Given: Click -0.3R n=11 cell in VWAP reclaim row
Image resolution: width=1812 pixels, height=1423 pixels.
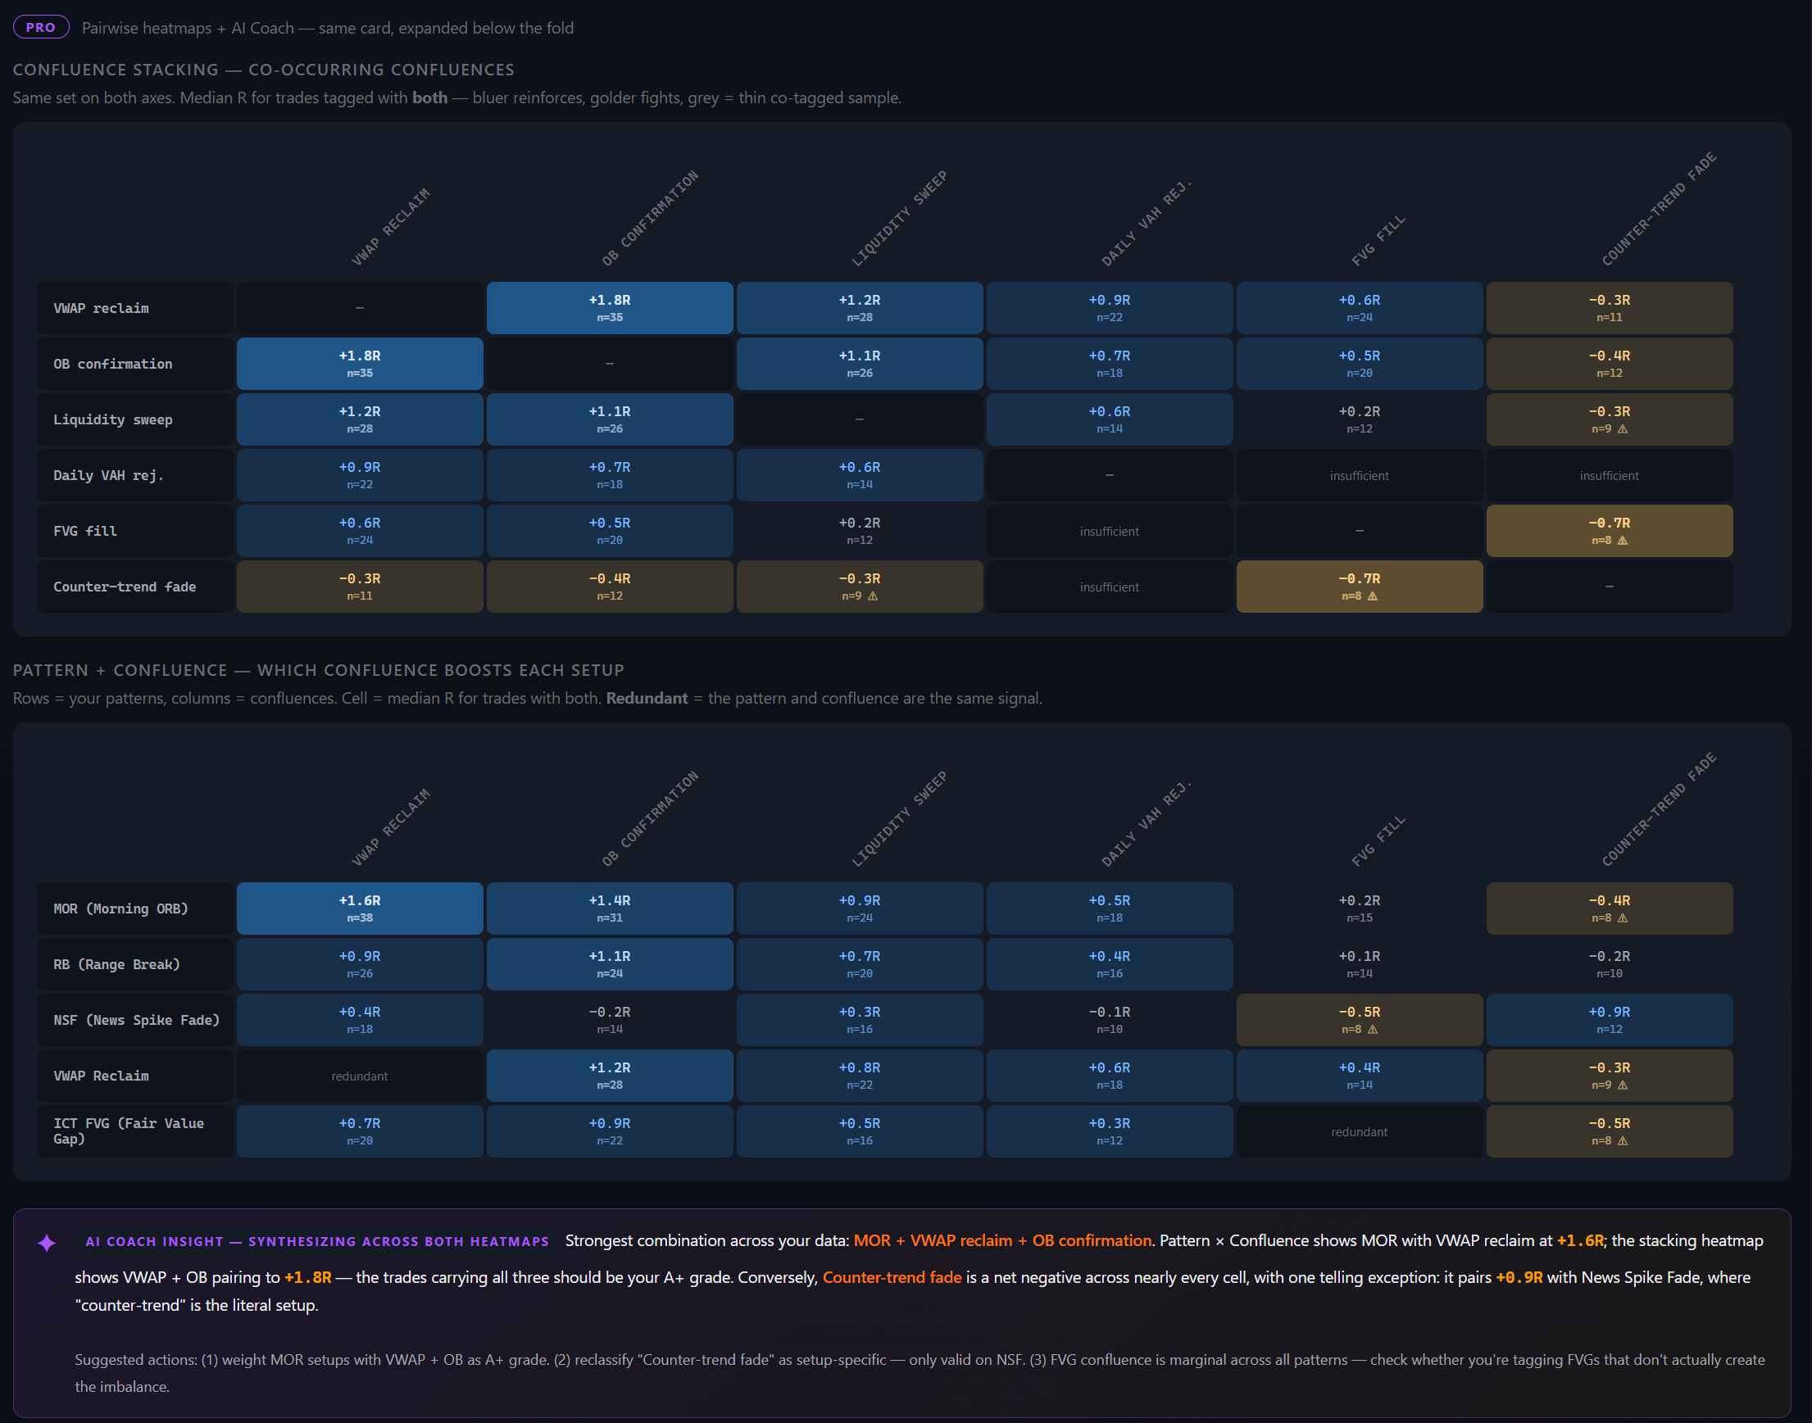Looking at the screenshot, I should tap(1610, 308).
